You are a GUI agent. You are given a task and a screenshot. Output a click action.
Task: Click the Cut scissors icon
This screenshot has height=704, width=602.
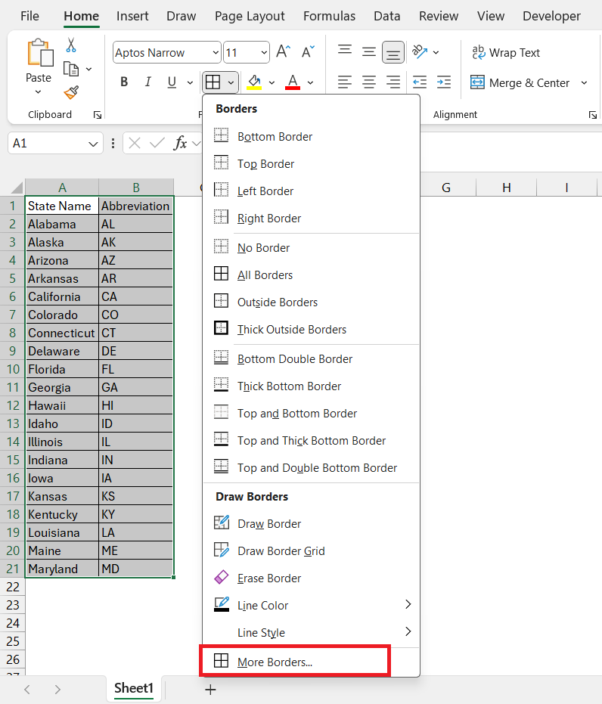[x=71, y=45]
